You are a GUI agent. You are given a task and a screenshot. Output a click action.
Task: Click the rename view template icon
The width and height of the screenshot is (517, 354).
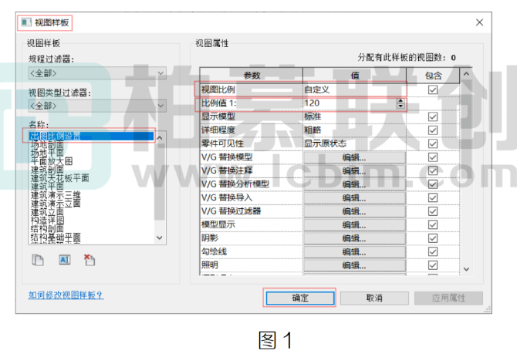tap(65, 260)
